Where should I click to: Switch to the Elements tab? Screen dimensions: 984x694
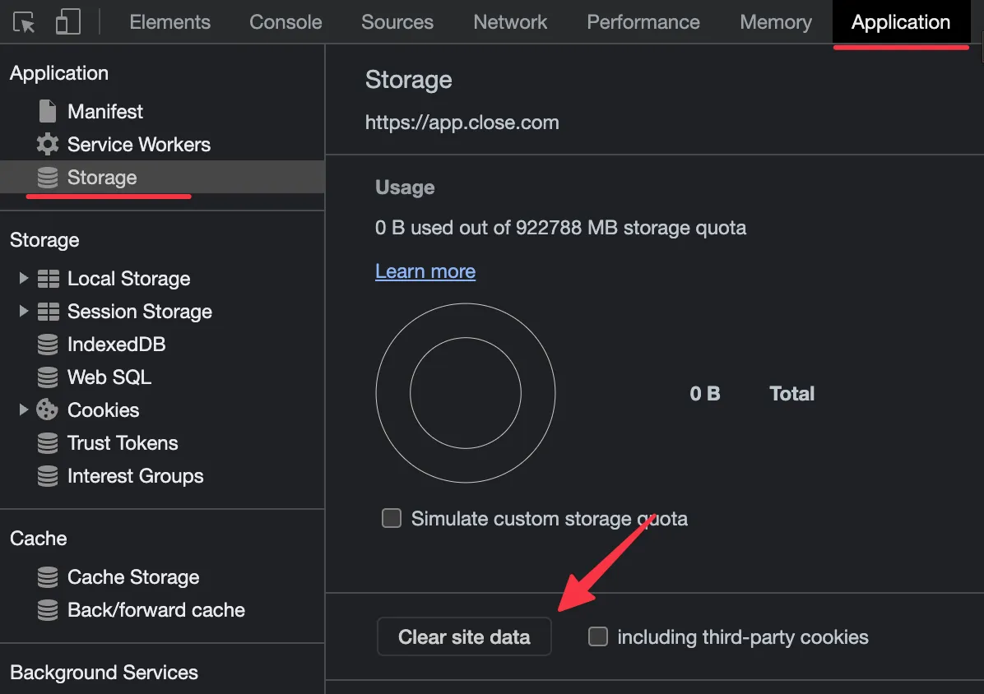tap(170, 22)
